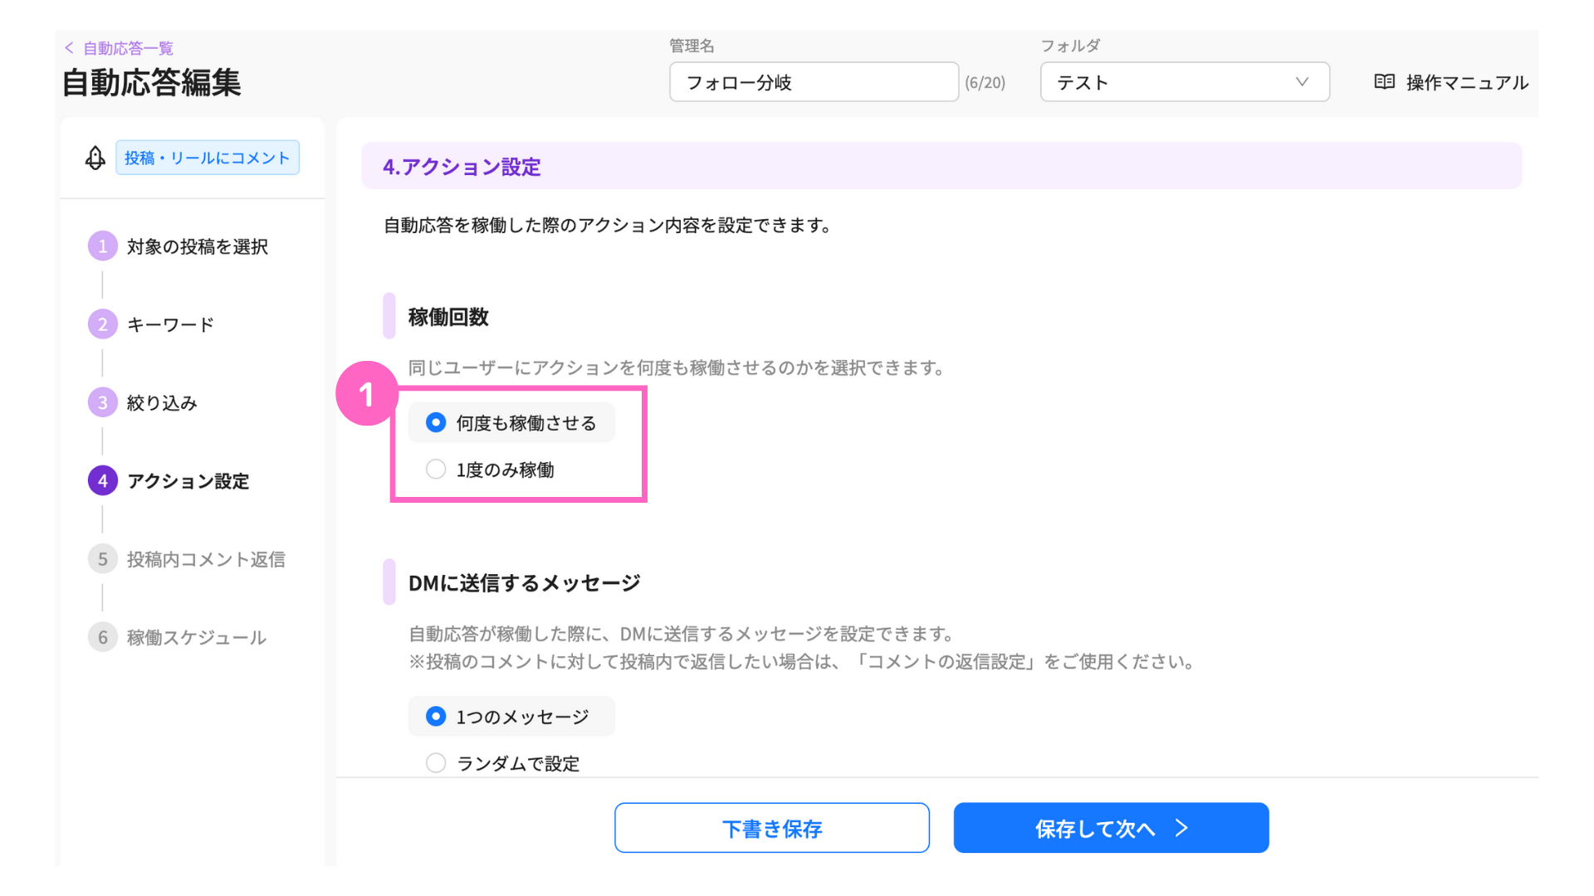
Task: Expand the folder dropdown chevron arrow
Action: (1302, 81)
